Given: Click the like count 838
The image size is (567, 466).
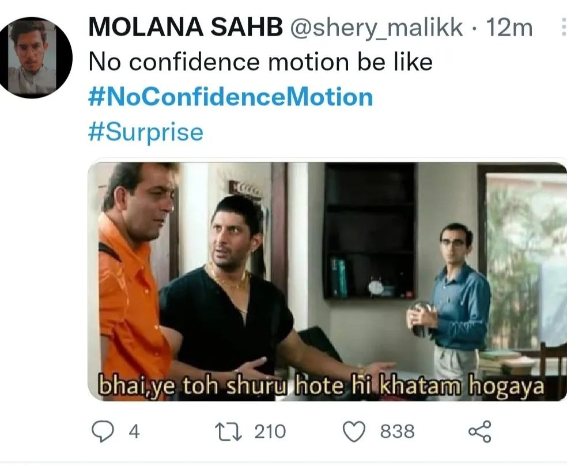Looking at the screenshot, I should [x=397, y=431].
